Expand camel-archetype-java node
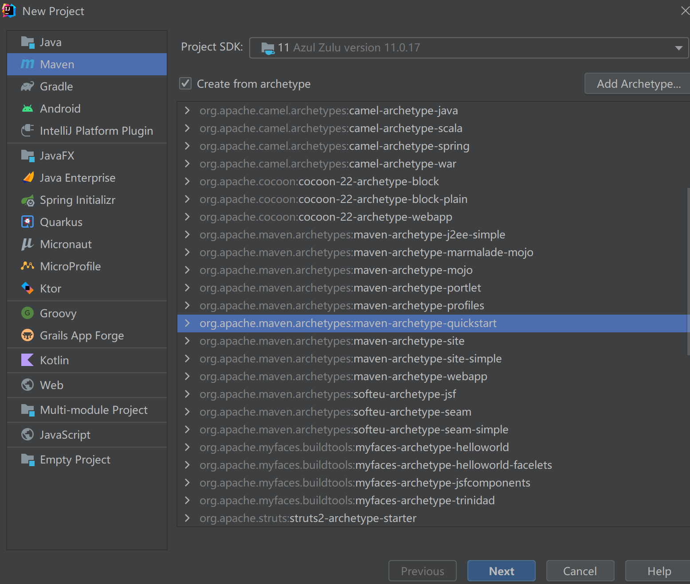 pyautogui.click(x=187, y=110)
